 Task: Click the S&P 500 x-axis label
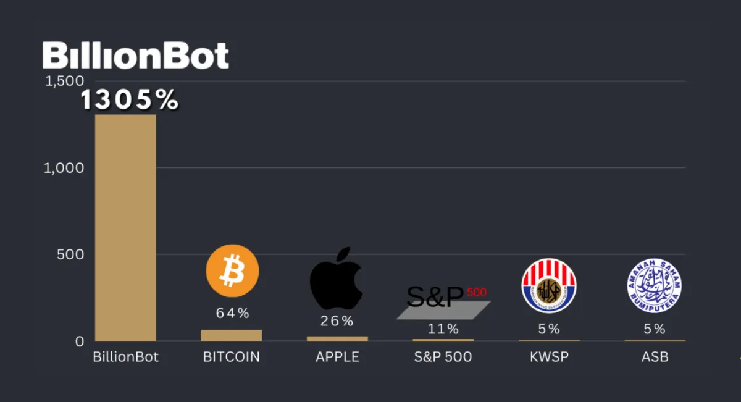tap(443, 358)
